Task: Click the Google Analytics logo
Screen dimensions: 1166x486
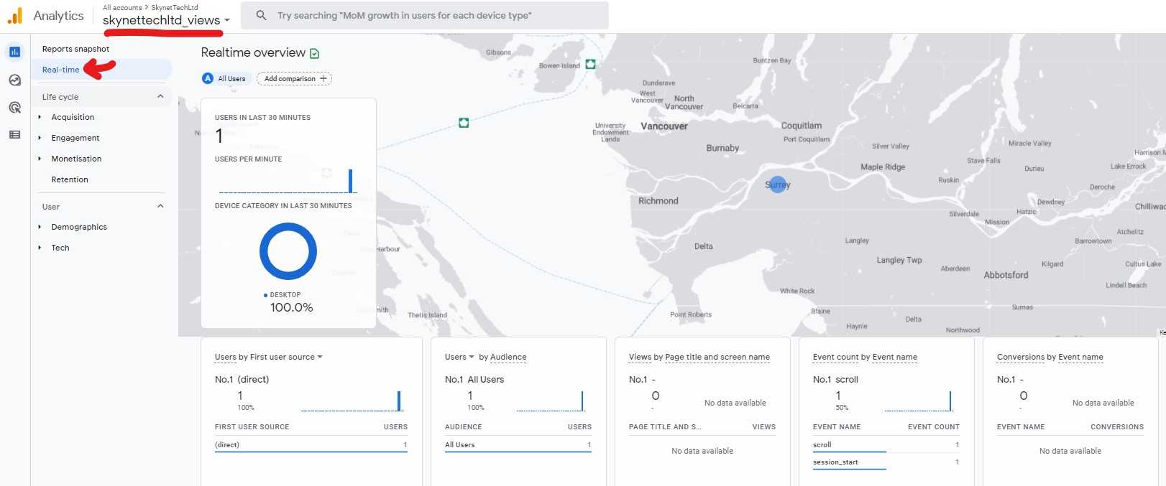Action: [x=15, y=16]
